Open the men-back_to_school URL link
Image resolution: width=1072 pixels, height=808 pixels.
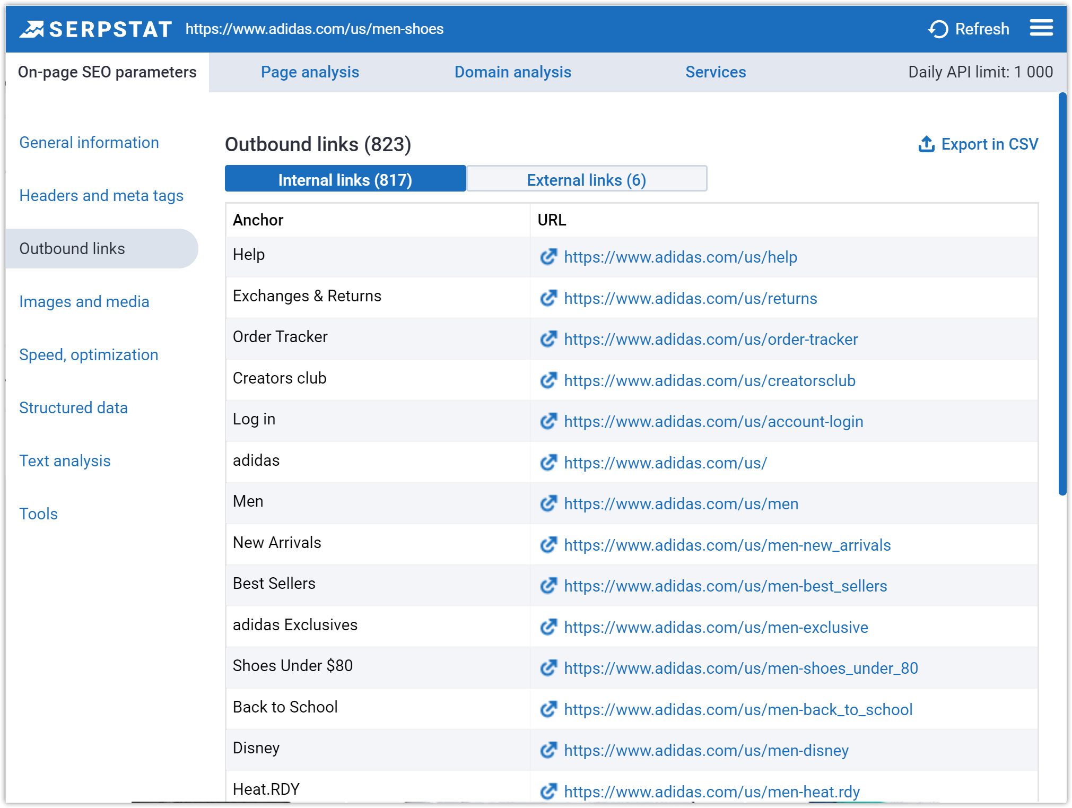tap(738, 710)
